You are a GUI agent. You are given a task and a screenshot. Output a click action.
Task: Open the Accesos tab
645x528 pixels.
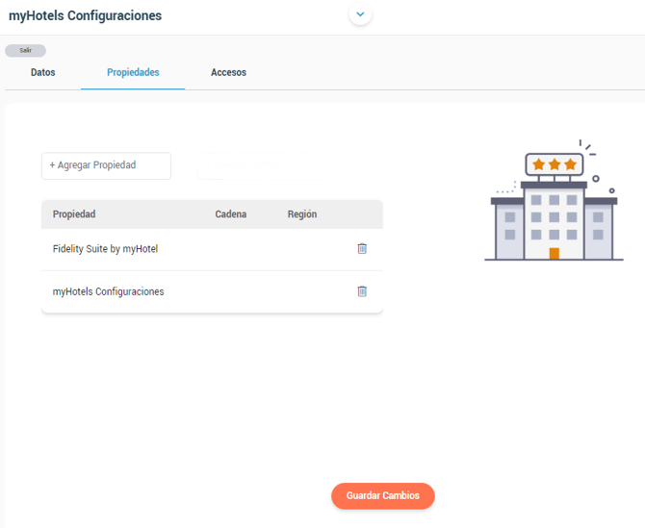[229, 72]
